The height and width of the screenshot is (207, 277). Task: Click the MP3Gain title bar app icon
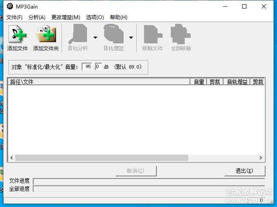[x=10, y=6]
